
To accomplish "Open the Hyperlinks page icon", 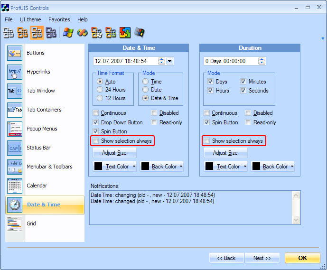I will [15, 72].
